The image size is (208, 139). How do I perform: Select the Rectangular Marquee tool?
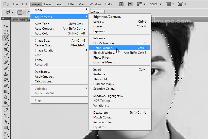6,32
